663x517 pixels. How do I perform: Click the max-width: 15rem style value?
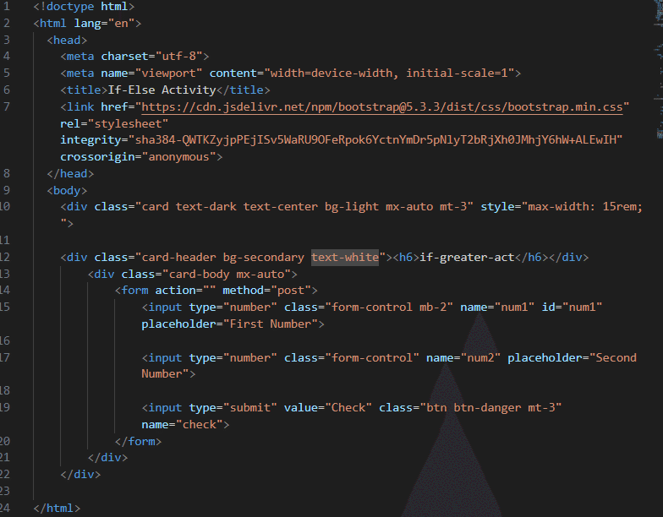click(585, 206)
